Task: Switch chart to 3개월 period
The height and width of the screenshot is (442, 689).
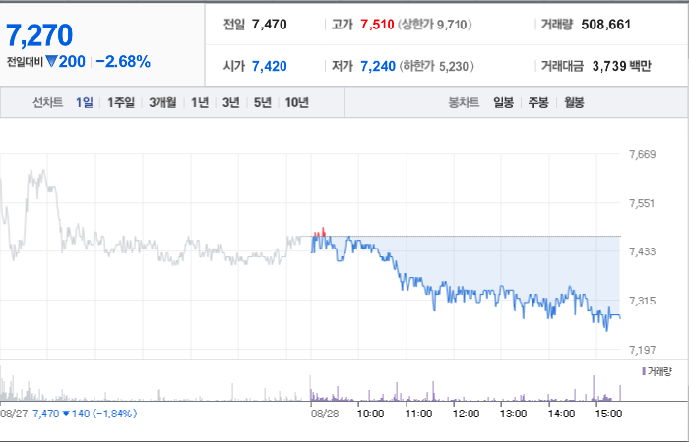Action: click(x=162, y=102)
